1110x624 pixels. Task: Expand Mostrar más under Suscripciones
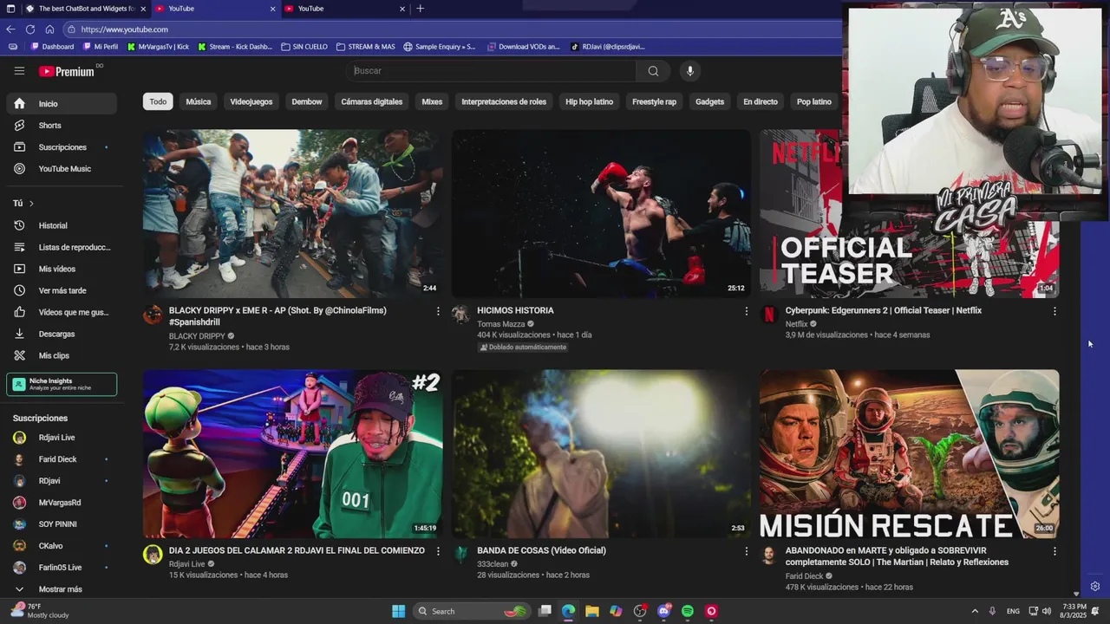(62, 589)
